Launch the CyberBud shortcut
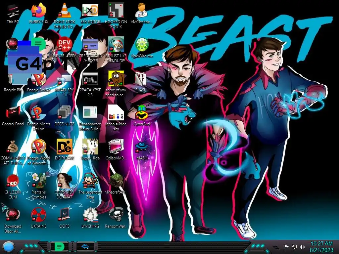The image size is (339, 254). click(x=142, y=116)
